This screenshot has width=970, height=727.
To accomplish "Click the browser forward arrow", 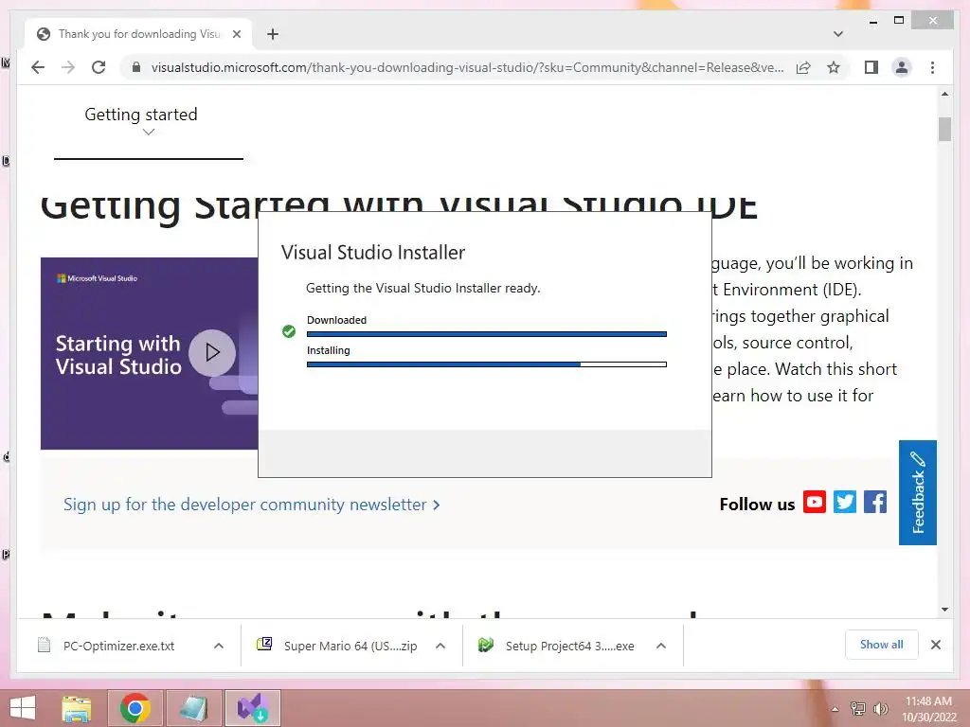I will [x=68, y=67].
